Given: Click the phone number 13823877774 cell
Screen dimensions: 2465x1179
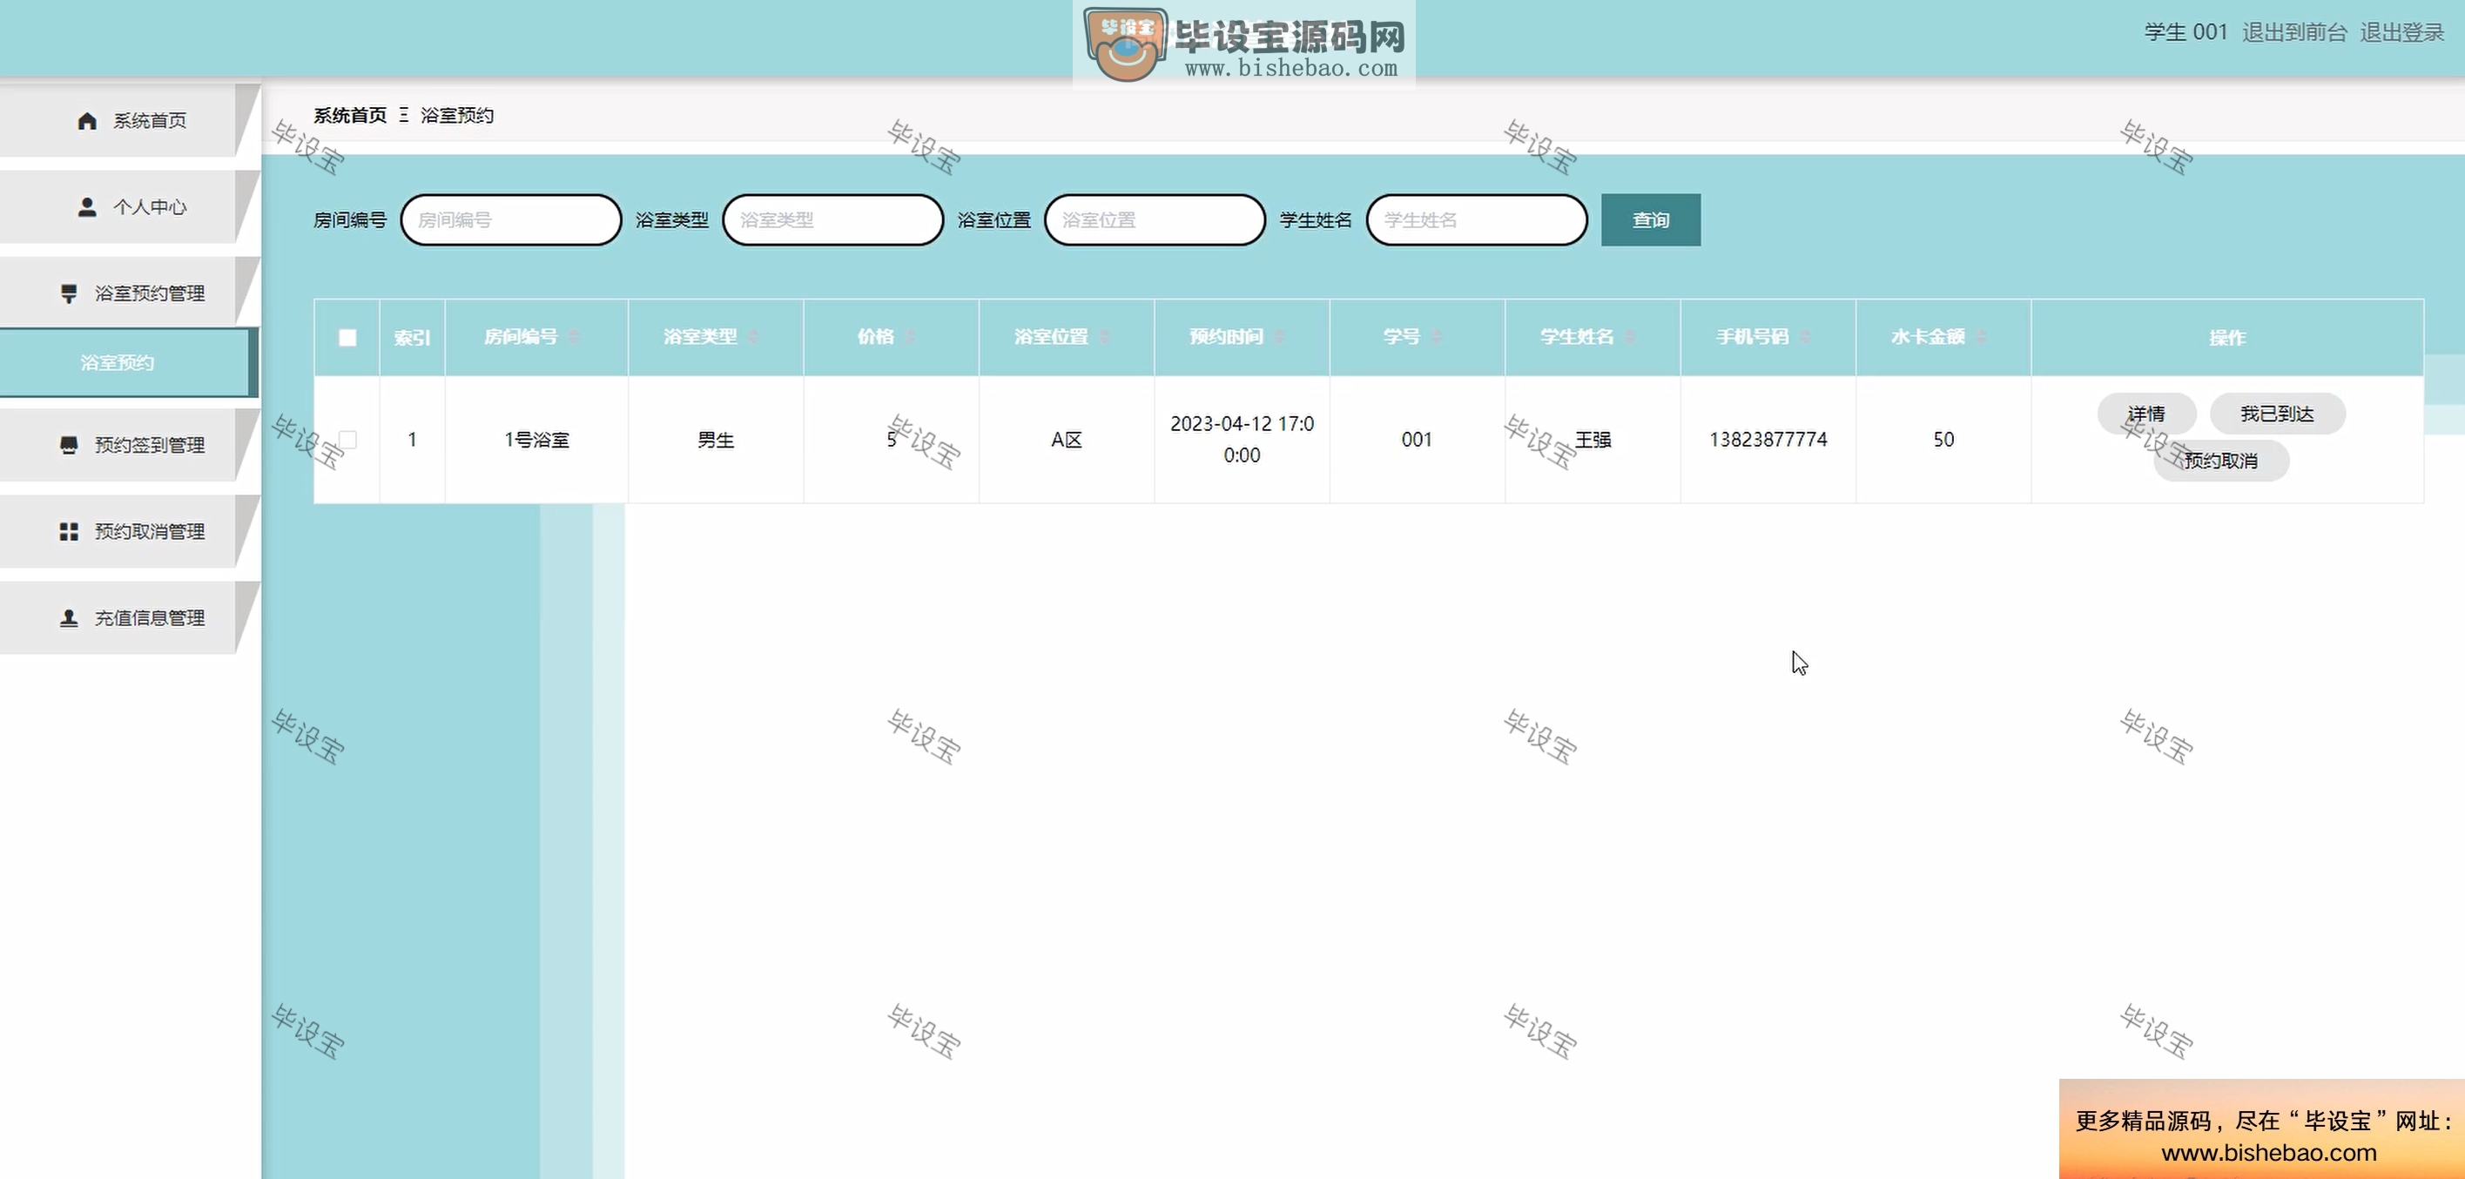Looking at the screenshot, I should pos(1768,439).
